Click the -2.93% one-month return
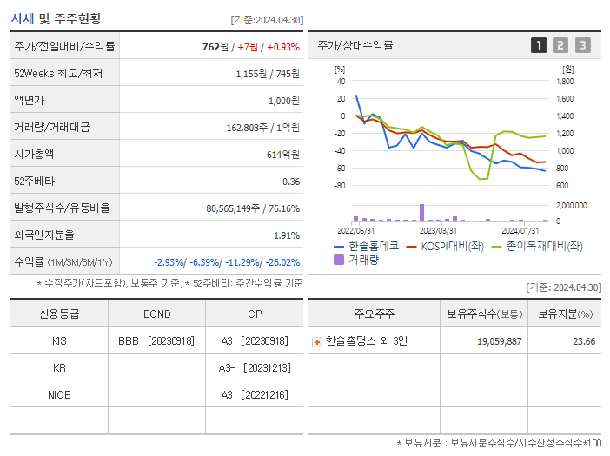This screenshot has width=610, height=456. point(169,262)
